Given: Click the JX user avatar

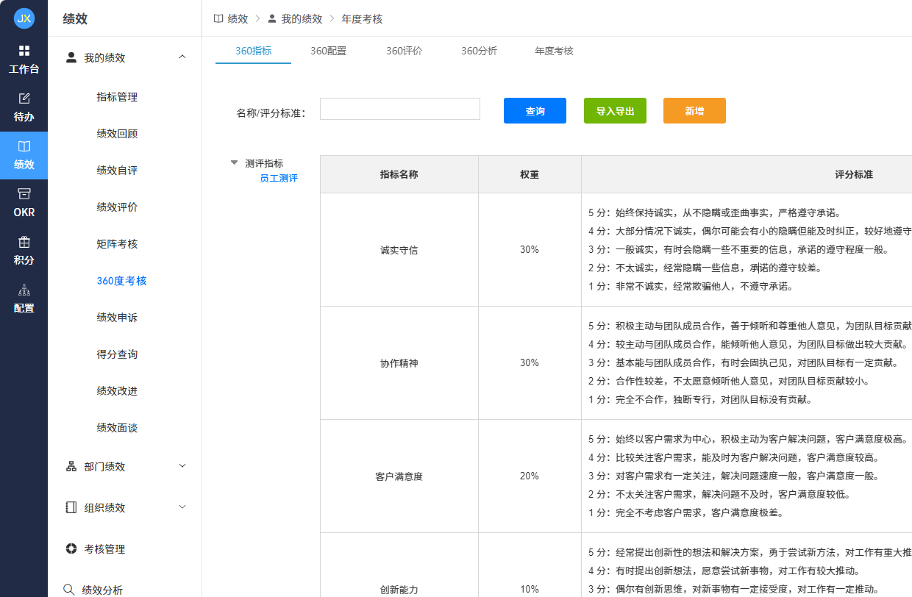Looking at the screenshot, I should [24, 18].
